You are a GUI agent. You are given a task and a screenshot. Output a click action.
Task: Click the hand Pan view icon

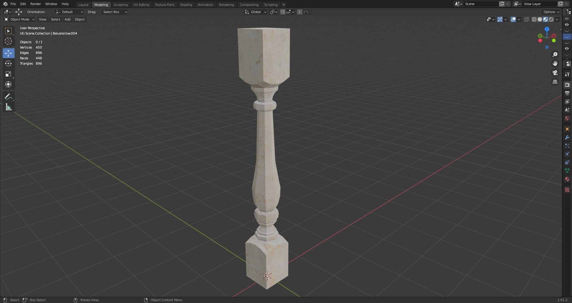pyautogui.click(x=555, y=63)
